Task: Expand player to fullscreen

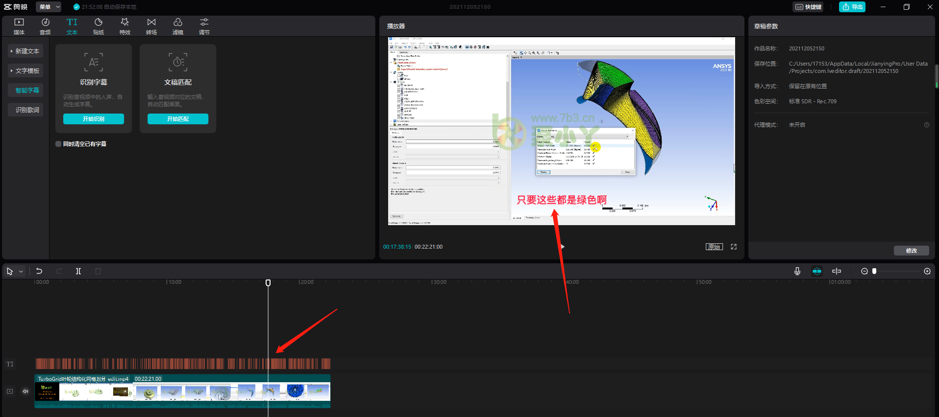Action: point(734,247)
